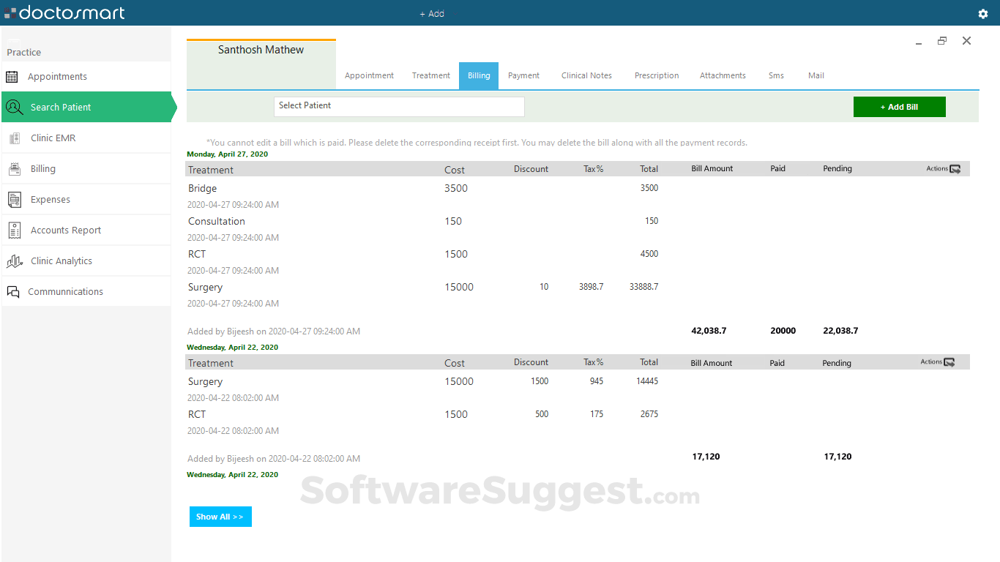Open the Prescription tab
1000x562 pixels.
tap(657, 75)
